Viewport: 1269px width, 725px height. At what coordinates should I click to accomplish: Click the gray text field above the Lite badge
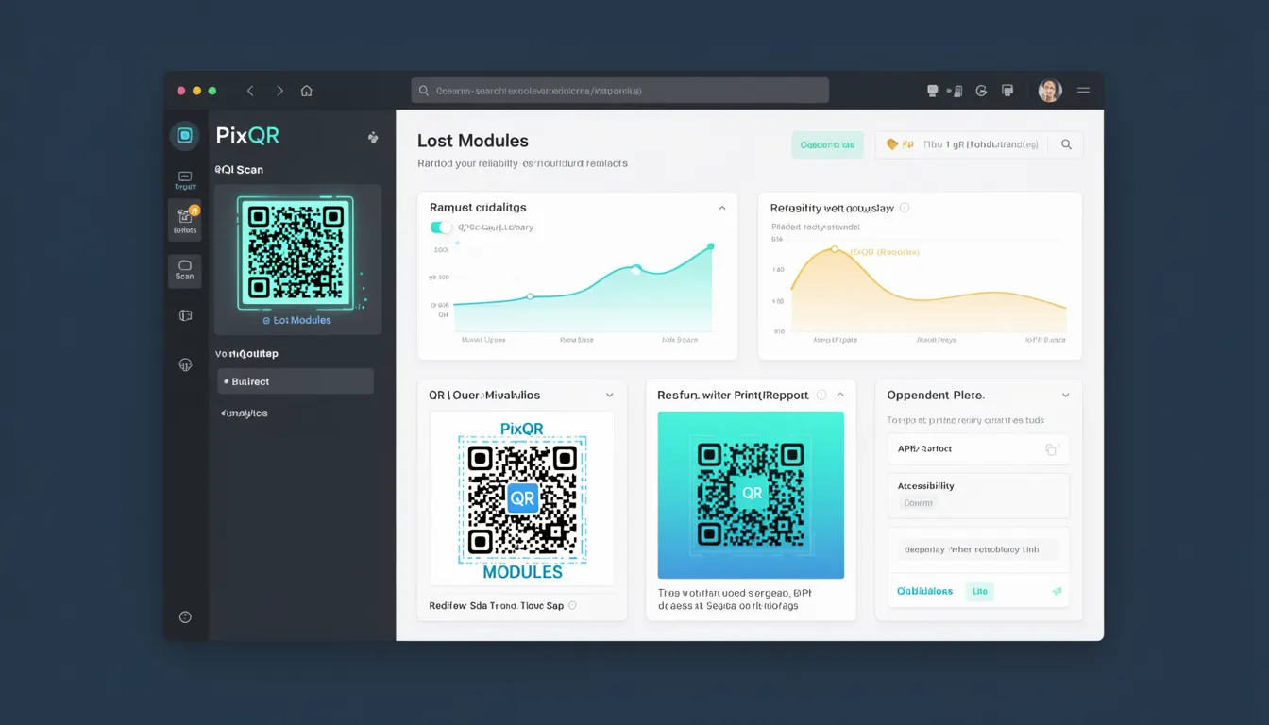click(x=978, y=549)
